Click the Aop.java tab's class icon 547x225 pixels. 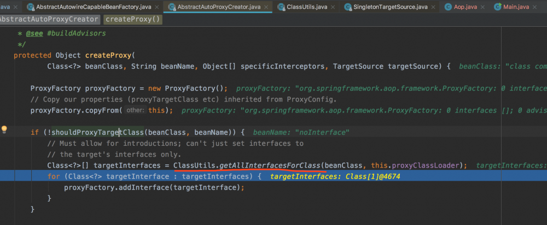click(x=449, y=7)
